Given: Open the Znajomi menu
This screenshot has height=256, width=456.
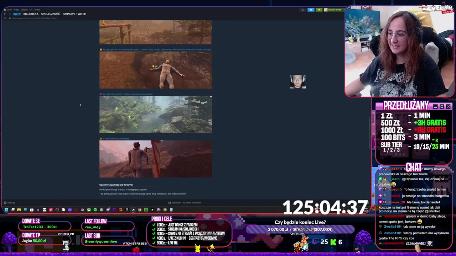Looking at the screenshot, I should click(x=24, y=10).
